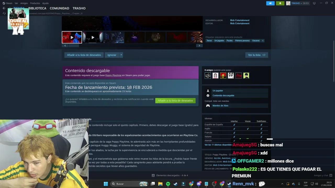Open the Amigos menu
Viewport: 335px width, 188px height.
(24, 3)
